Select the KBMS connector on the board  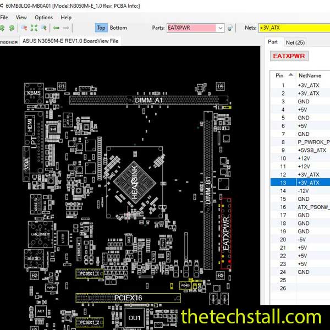click(34, 93)
